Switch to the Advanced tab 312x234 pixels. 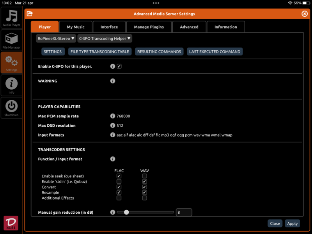(x=189, y=27)
